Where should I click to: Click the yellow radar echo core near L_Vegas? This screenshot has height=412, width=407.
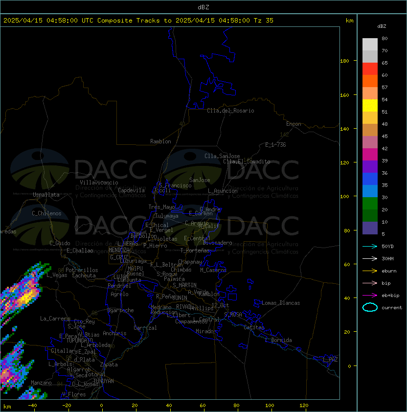26,298
